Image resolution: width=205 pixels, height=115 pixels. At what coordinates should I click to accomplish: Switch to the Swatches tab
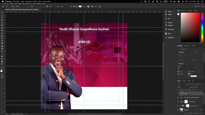coord(184,11)
